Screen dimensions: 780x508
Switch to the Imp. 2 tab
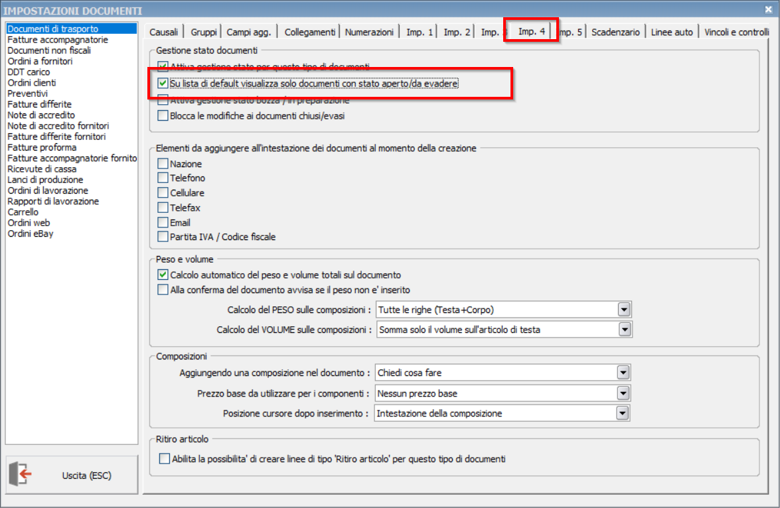pos(457,32)
